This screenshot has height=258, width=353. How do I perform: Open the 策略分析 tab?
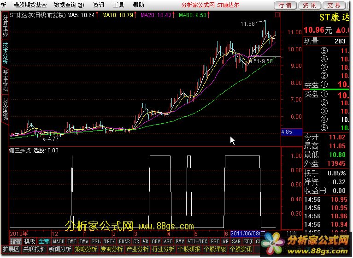click(x=86, y=249)
